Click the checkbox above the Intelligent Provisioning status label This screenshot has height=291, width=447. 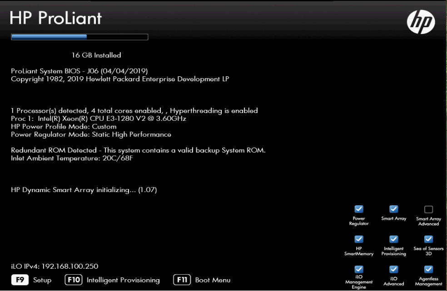[393, 239]
